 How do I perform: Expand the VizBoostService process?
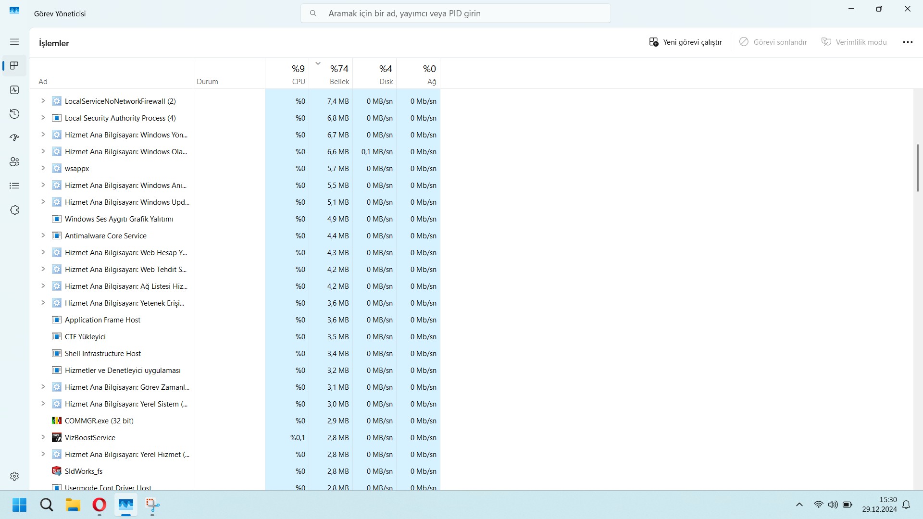43,437
